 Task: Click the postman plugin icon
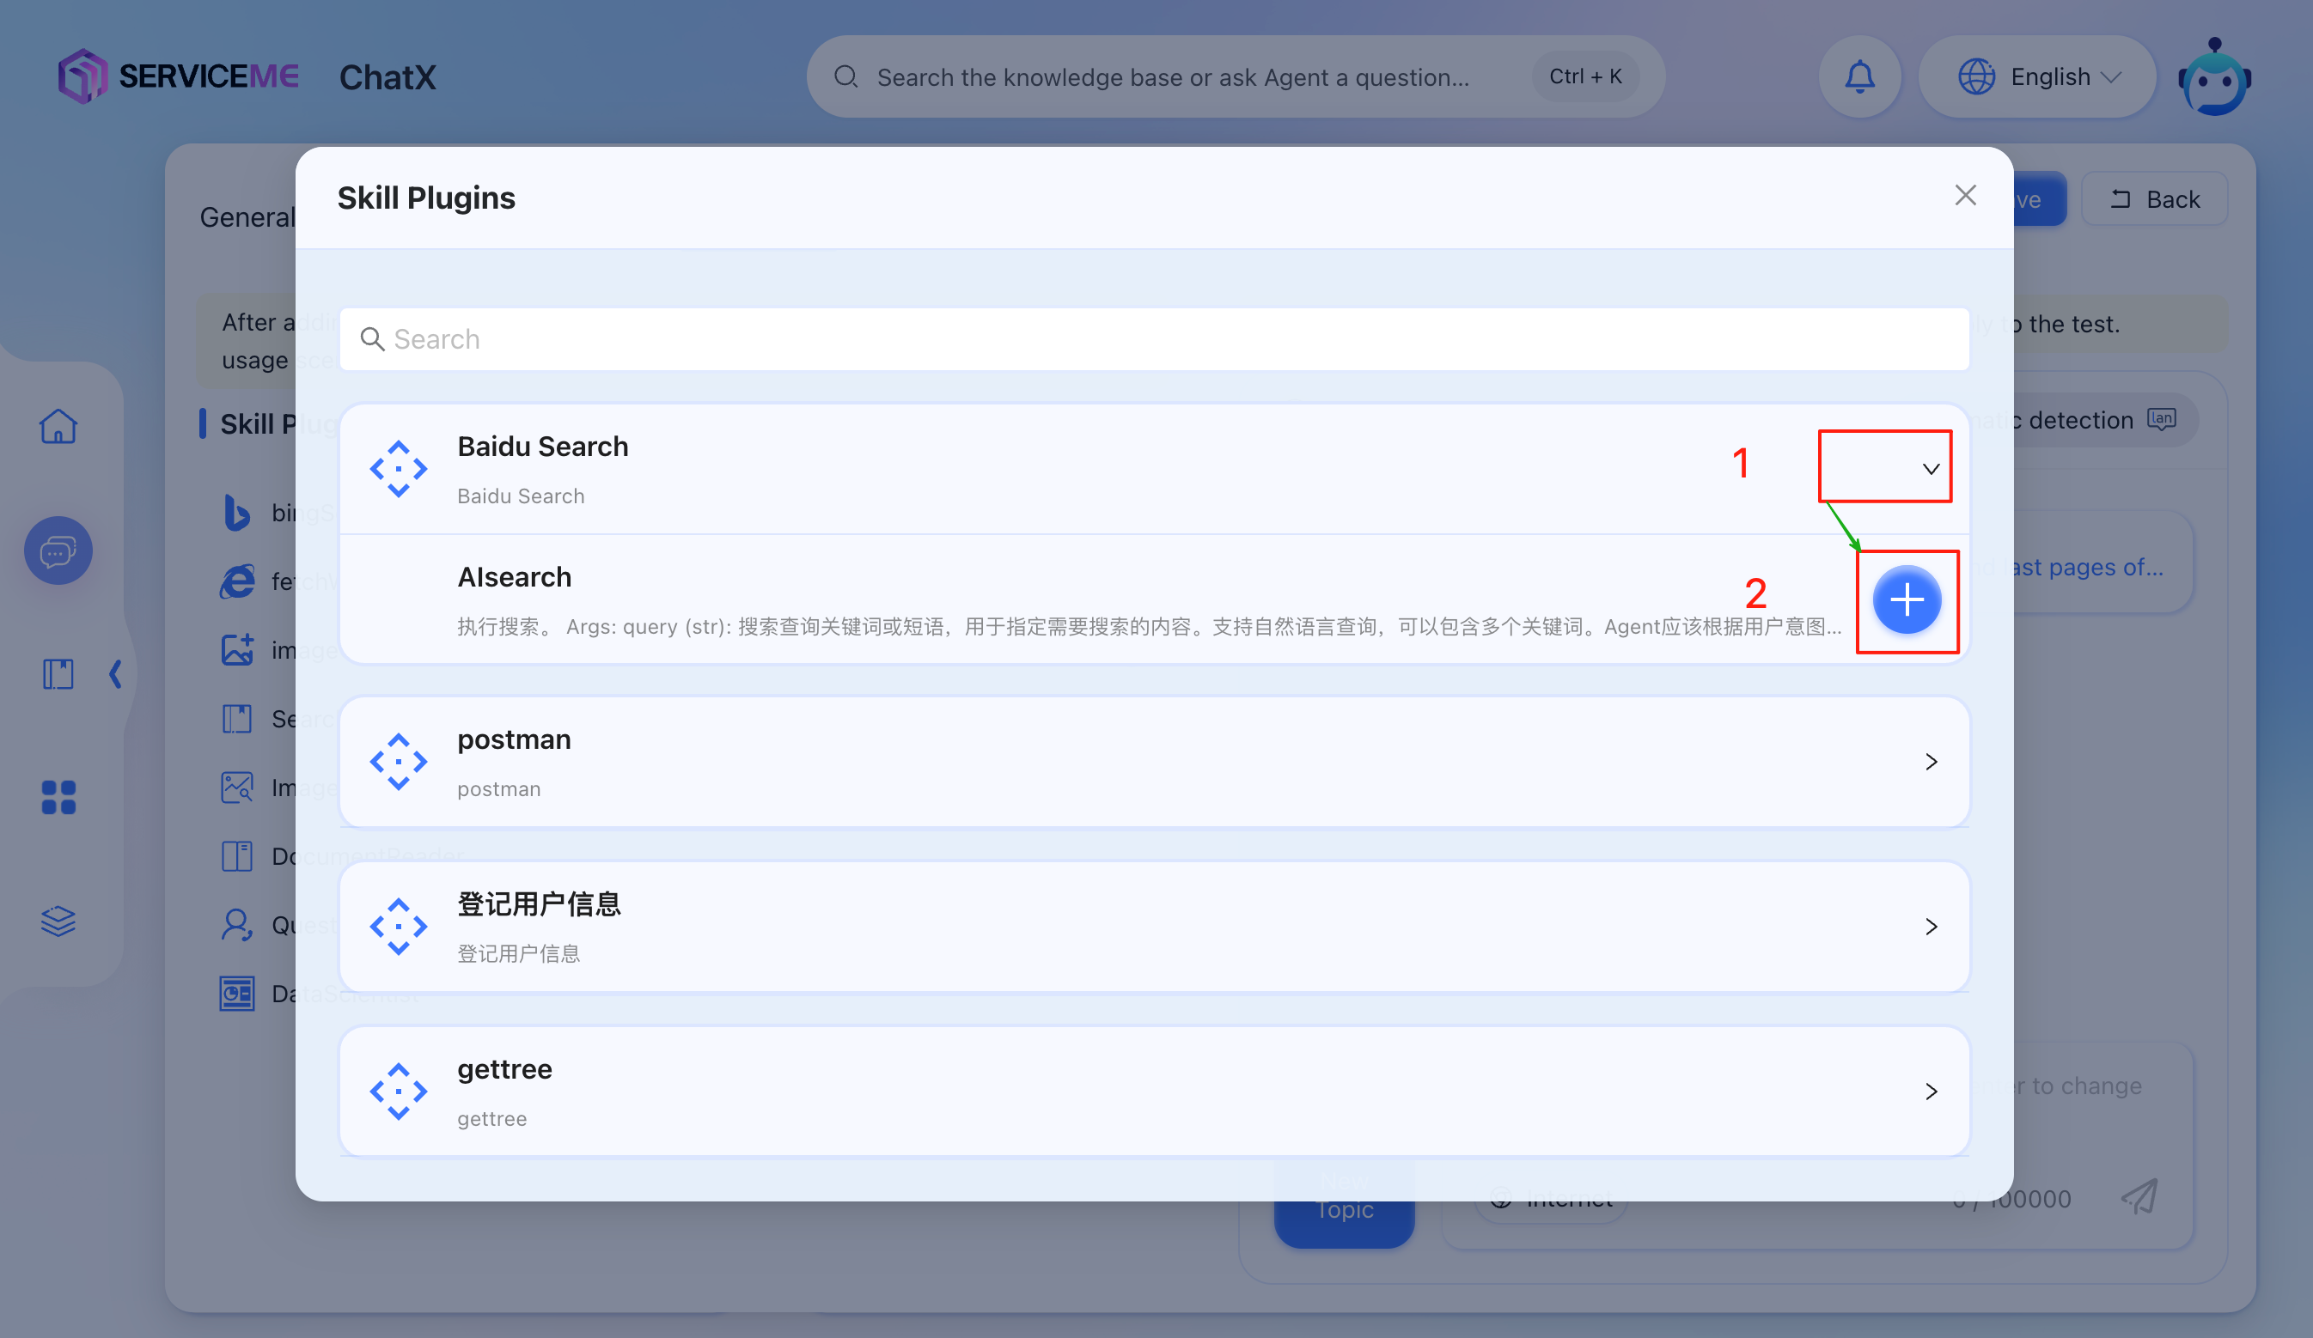(x=399, y=762)
